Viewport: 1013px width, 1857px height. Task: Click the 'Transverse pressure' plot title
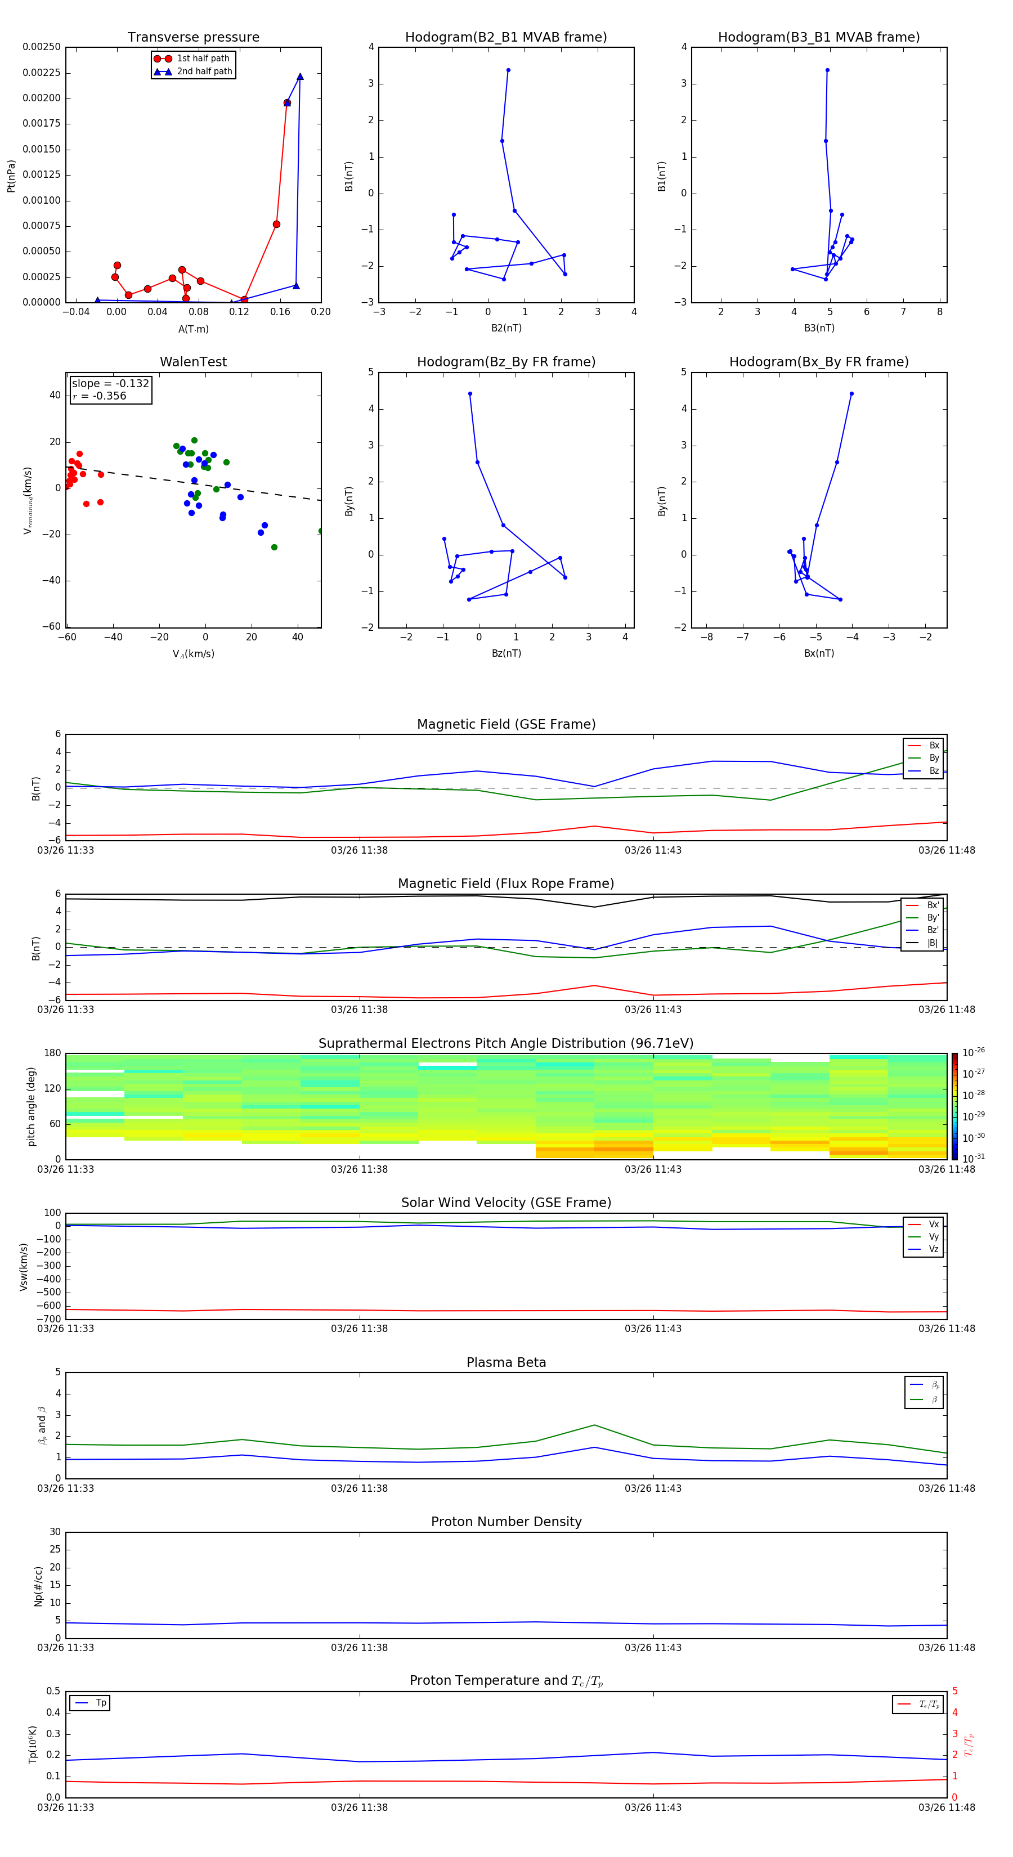pyautogui.click(x=193, y=37)
